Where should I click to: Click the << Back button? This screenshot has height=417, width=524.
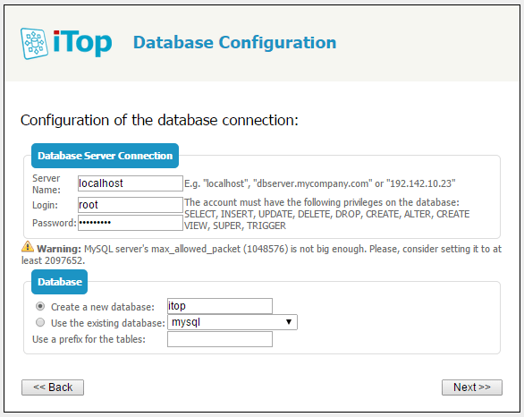(x=53, y=387)
